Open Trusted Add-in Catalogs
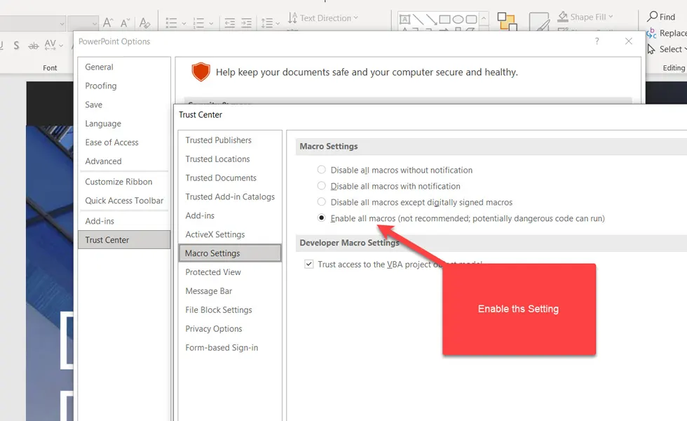 230,197
